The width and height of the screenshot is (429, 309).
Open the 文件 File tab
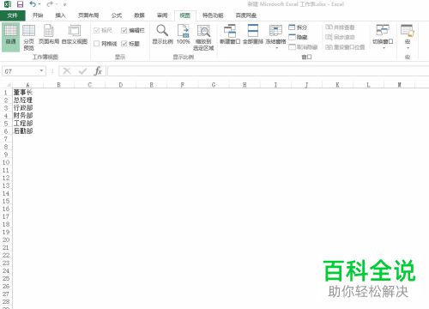click(13, 15)
